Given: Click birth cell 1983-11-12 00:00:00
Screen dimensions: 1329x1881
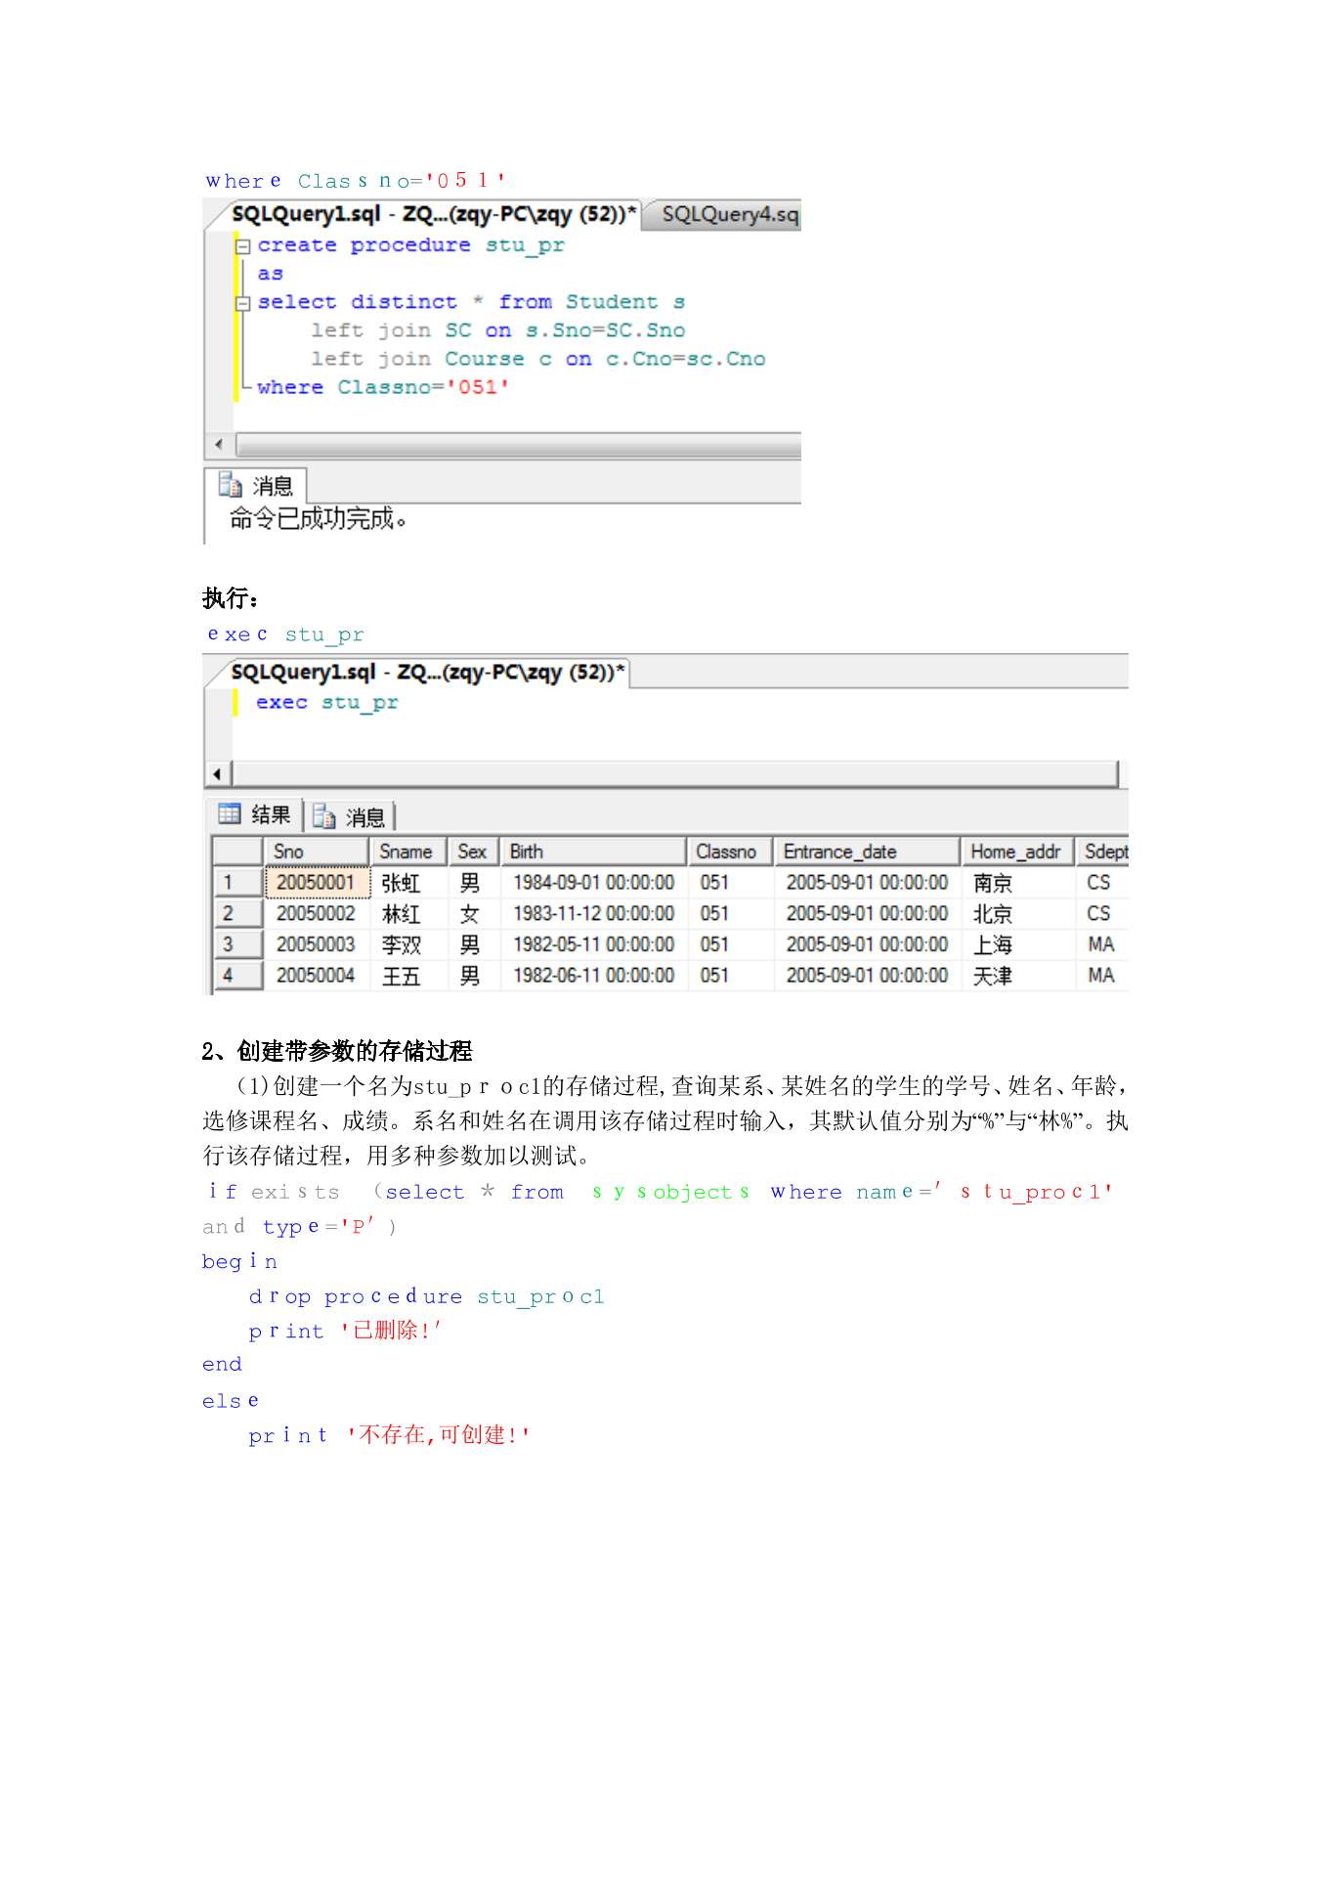Looking at the screenshot, I should pyautogui.click(x=594, y=914).
